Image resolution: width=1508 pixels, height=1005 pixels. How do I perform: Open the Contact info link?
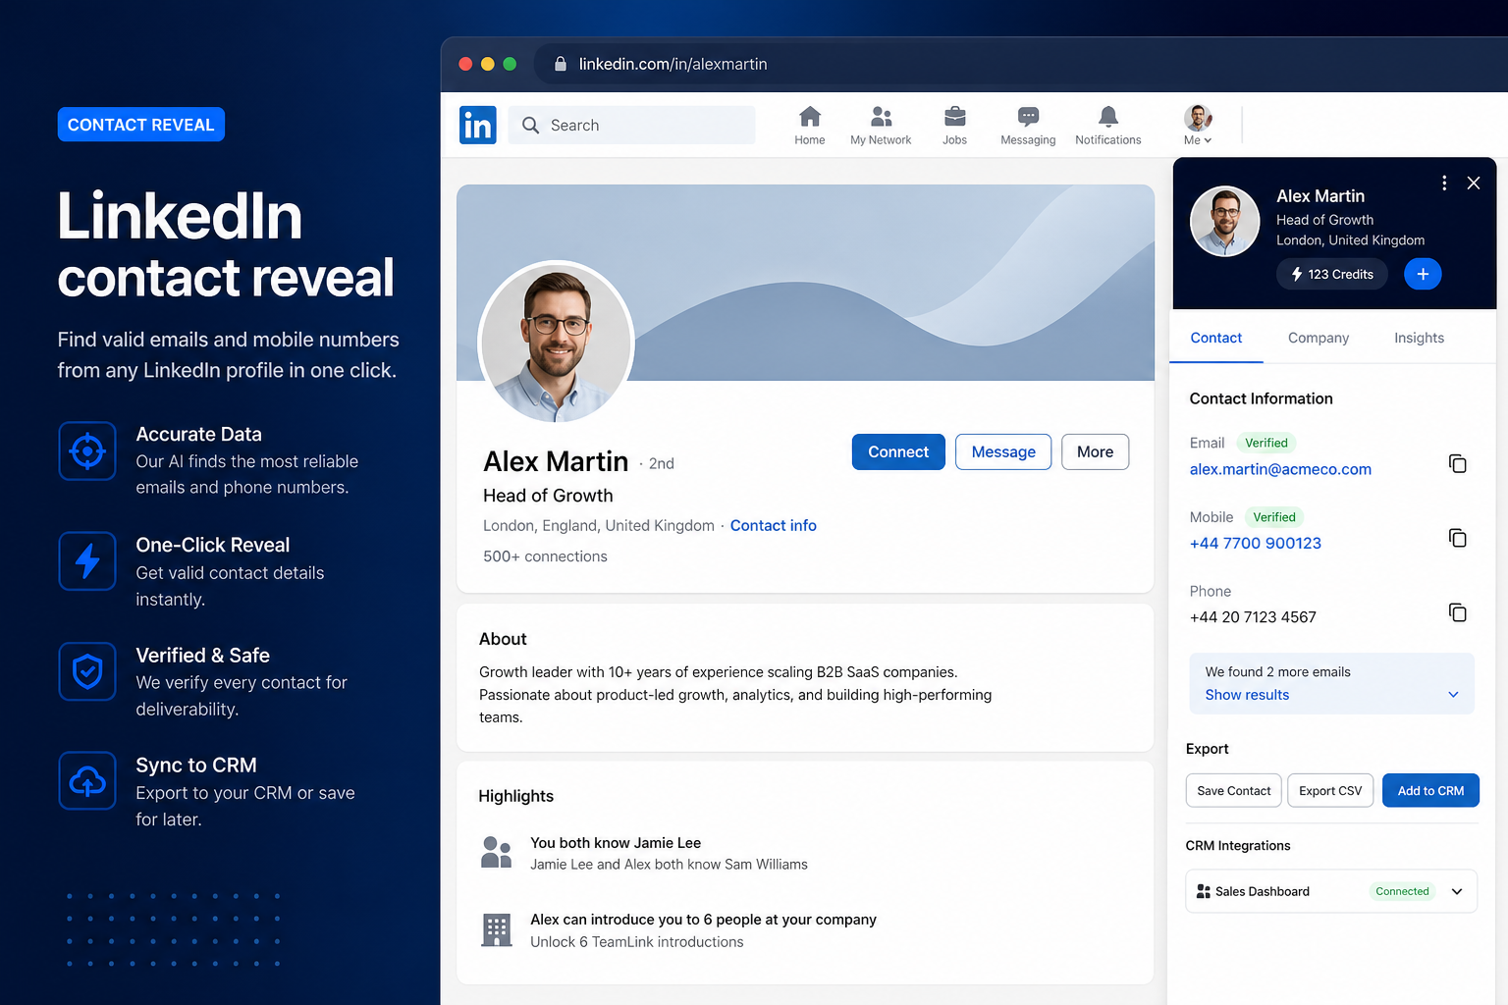coord(774,525)
